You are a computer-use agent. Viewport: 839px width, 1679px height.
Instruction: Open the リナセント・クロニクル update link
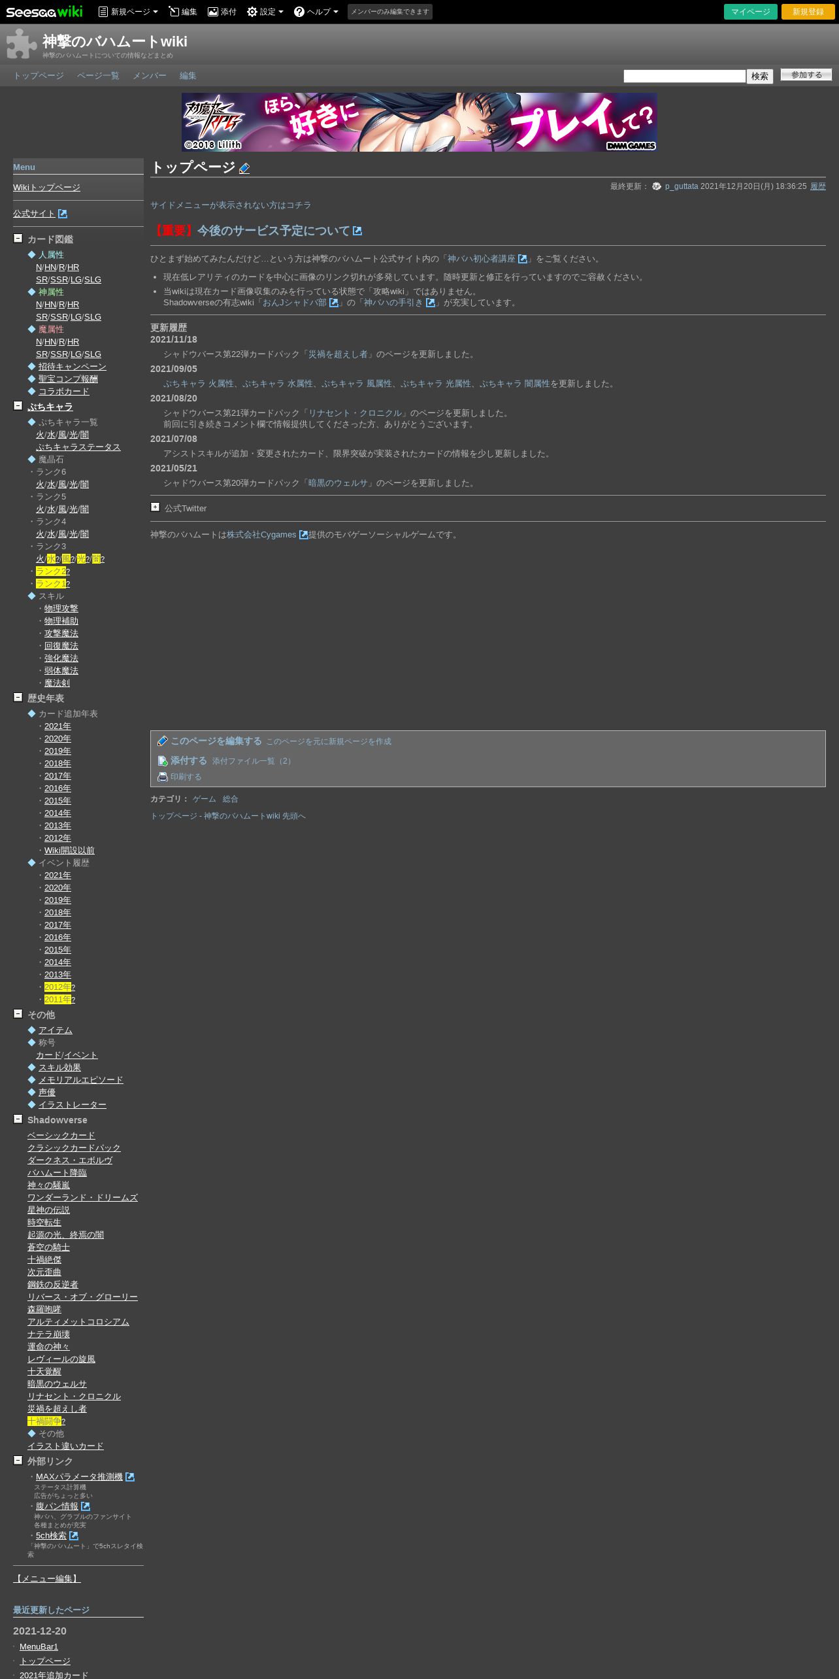pos(355,413)
